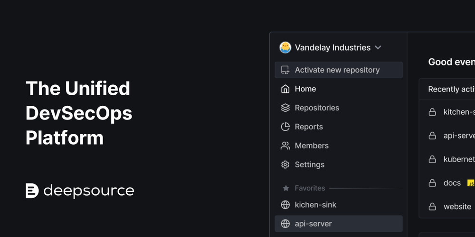Click the globe icon beside api-server
The image size is (475, 237).
coord(285,224)
